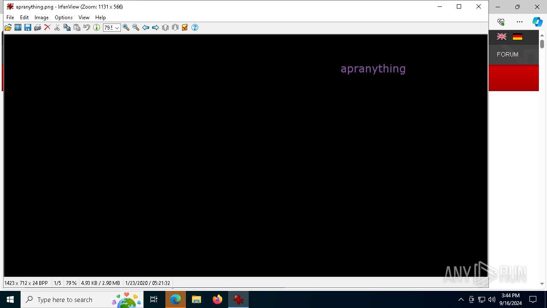Click the 1/23/2020 / 05:21:32 date entry
This screenshot has width=547, height=308.
(x=147, y=283)
